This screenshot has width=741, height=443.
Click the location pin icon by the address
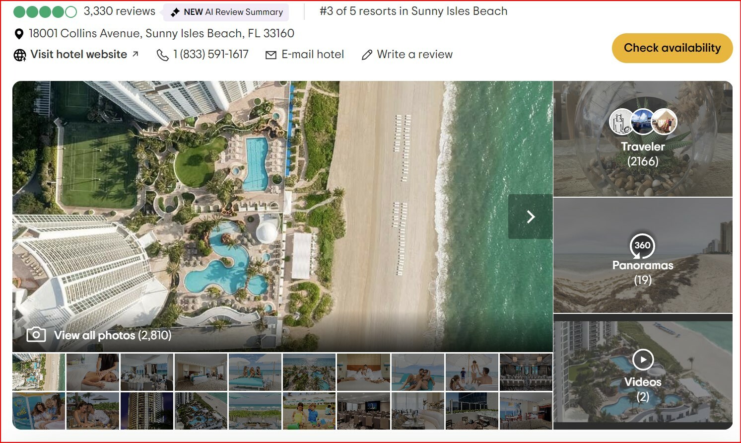coord(19,34)
